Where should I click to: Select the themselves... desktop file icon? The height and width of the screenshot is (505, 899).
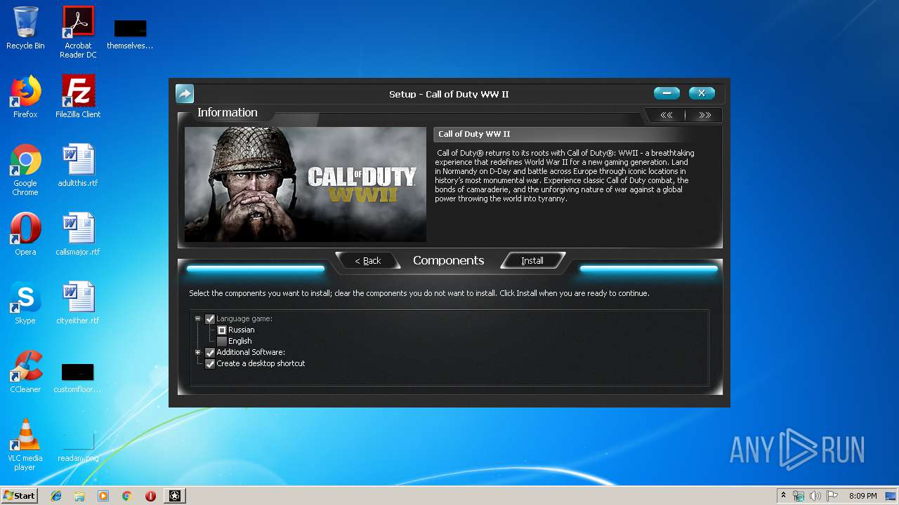click(x=130, y=34)
